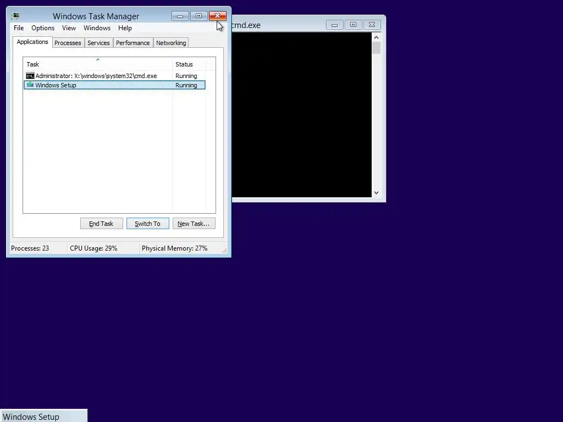The width and height of the screenshot is (563, 422).
Task: Minimize the Windows Task Manager window
Action: 180,16
